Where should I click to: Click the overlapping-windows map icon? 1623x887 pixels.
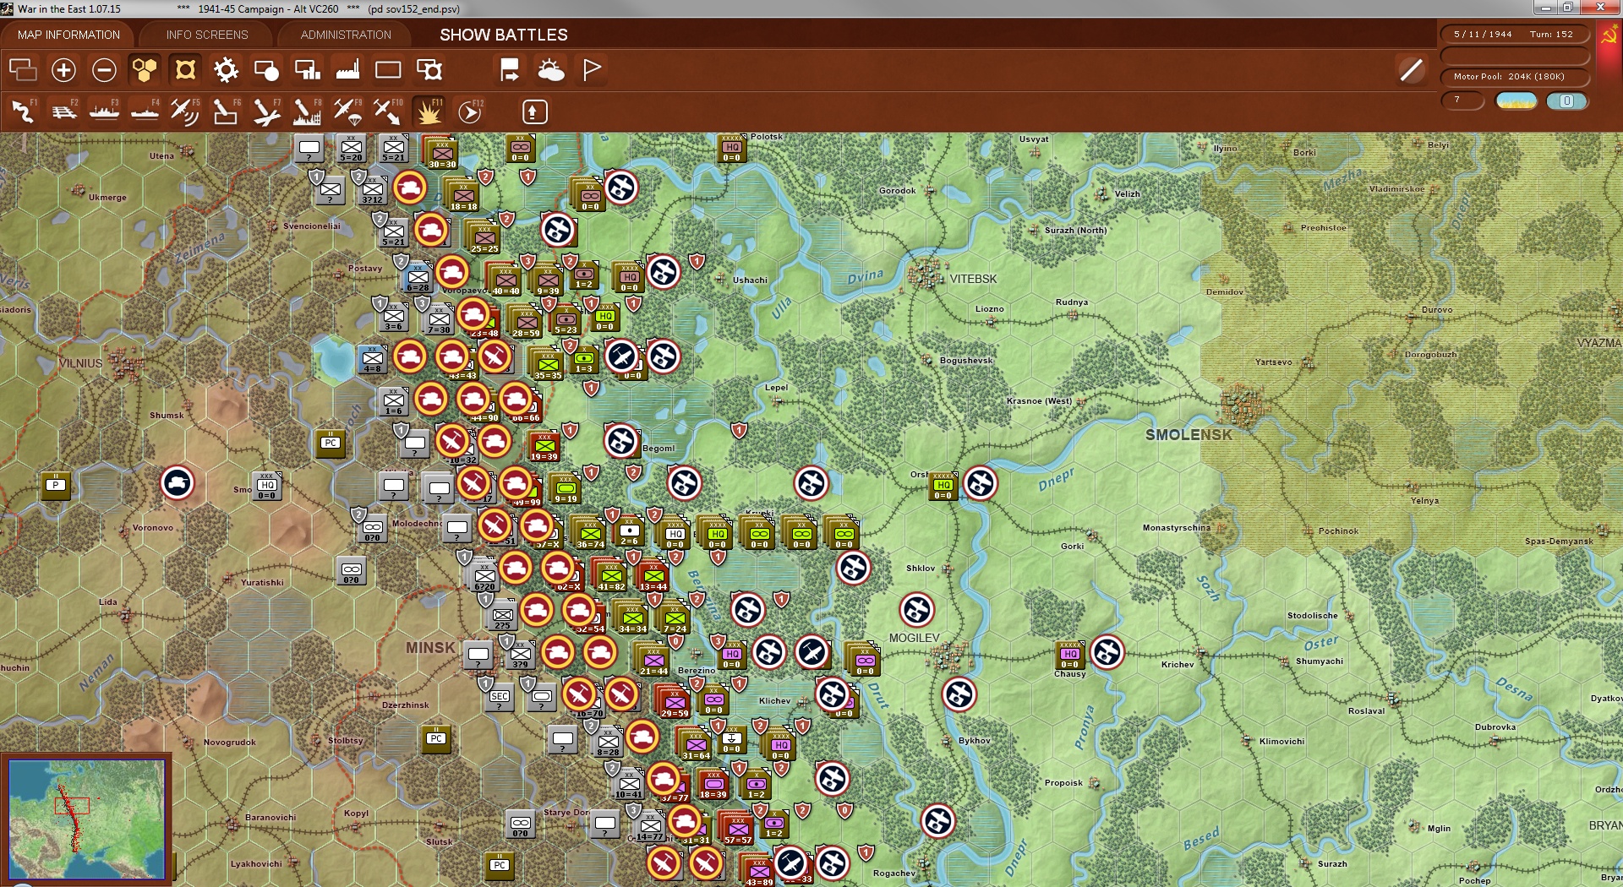[x=23, y=70]
